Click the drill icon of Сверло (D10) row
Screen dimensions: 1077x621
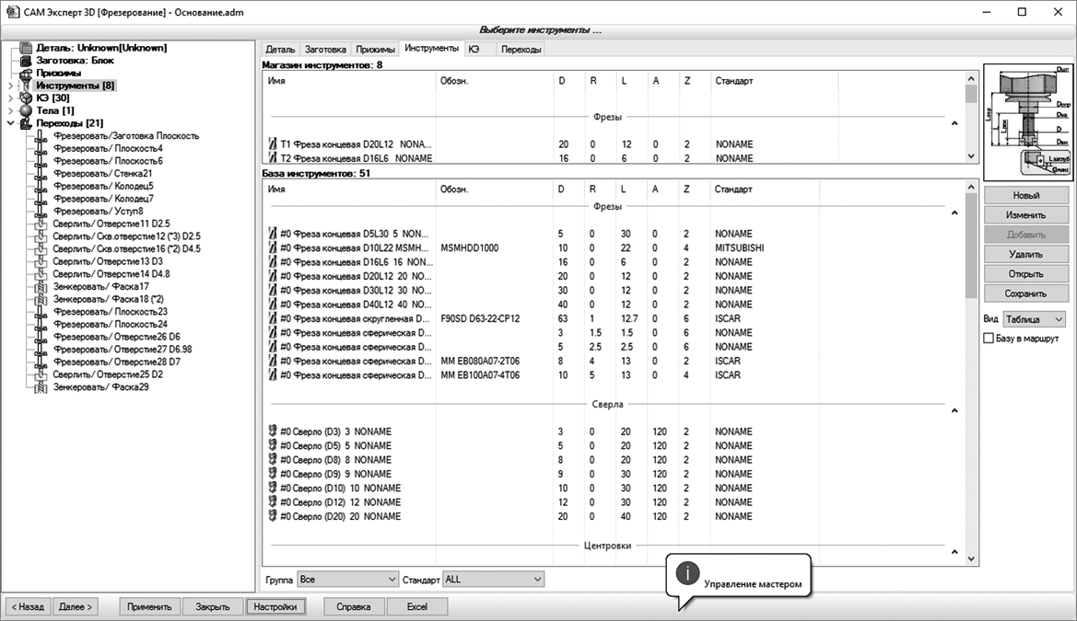(x=272, y=489)
